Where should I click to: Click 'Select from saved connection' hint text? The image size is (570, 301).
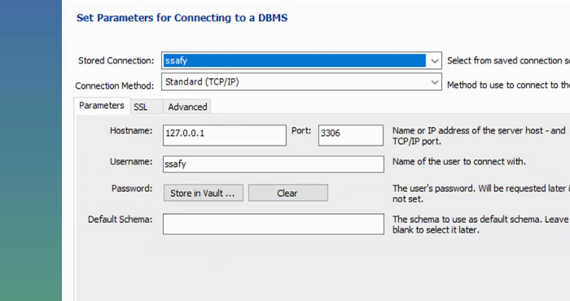point(509,61)
